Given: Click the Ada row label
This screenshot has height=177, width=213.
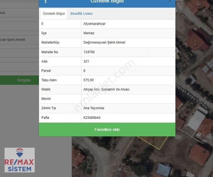Looking at the screenshot, I should (44, 62).
